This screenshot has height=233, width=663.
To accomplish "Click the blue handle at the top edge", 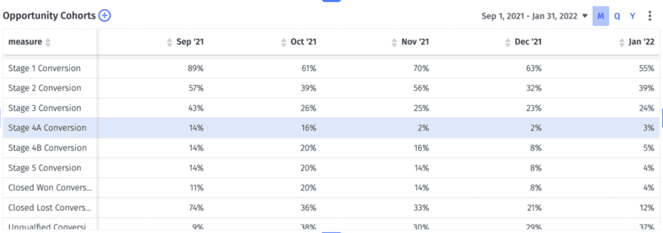I will click(x=331, y=1).
